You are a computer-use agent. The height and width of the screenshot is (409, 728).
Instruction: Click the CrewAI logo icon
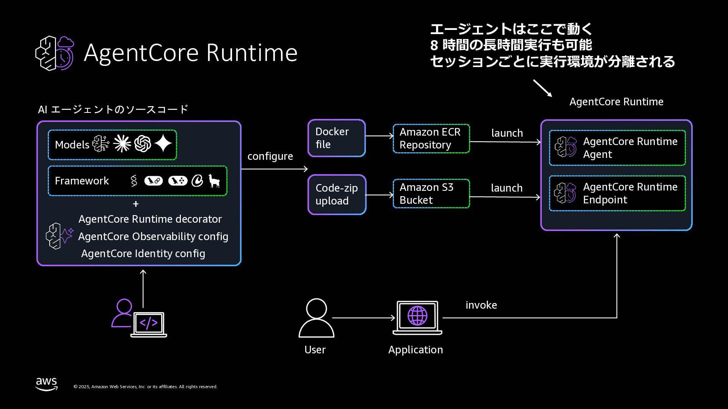pyautogui.click(x=197, y=181)
